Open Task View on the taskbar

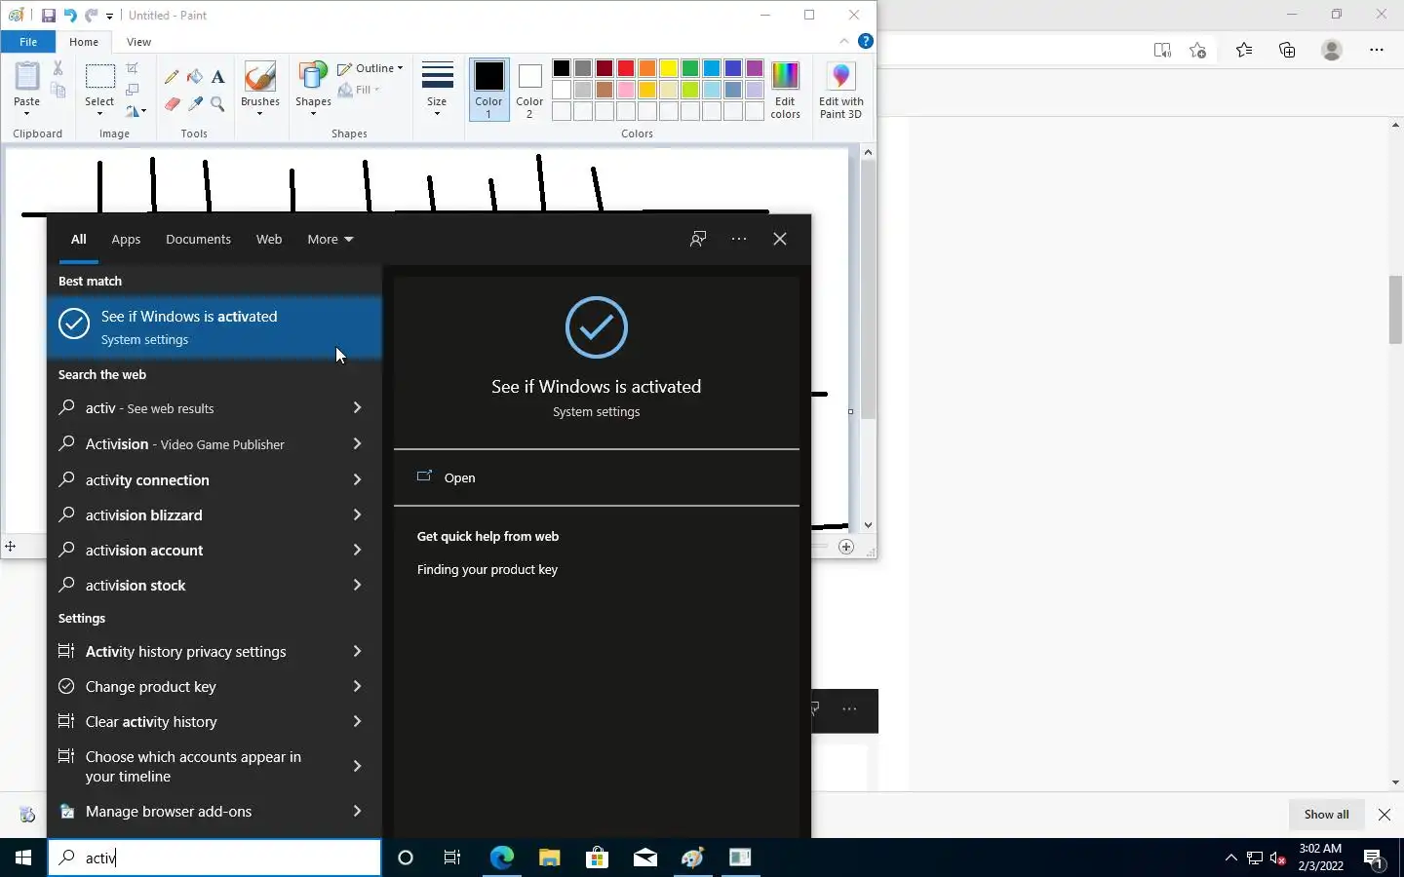[x=452, y=858]
